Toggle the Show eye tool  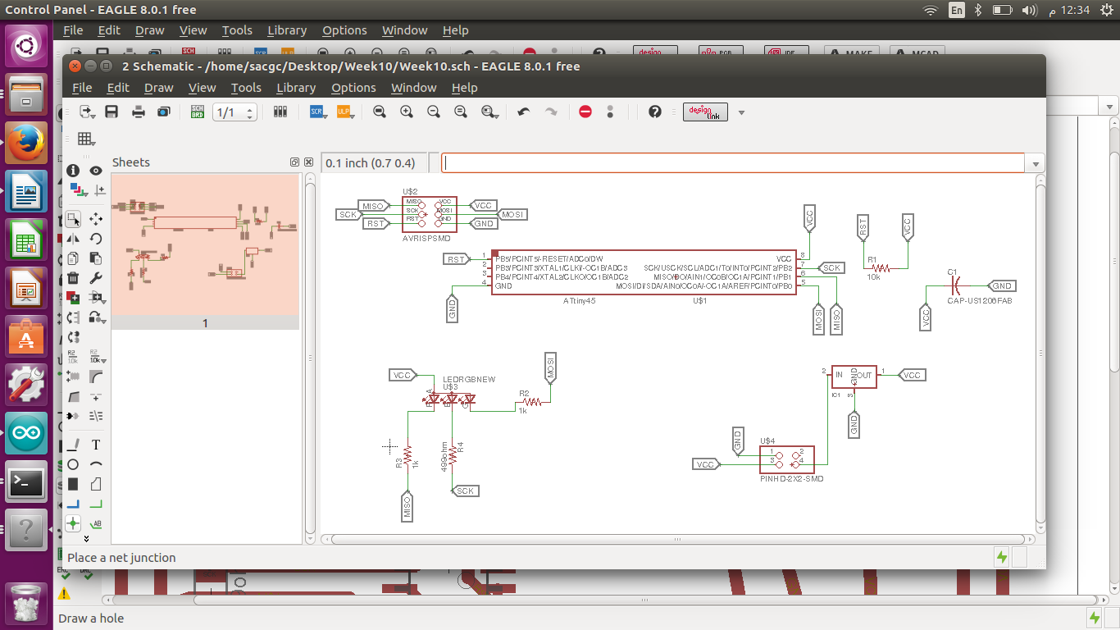[x=96, y=171]
